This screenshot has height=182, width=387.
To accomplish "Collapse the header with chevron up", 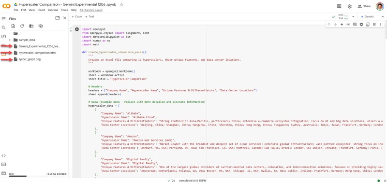I will pos(383,17).
